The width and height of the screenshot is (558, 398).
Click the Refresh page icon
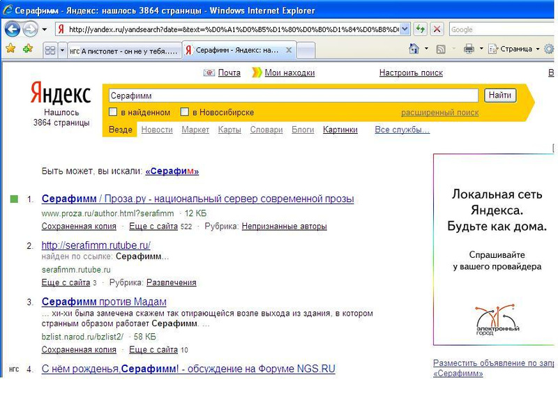click(x=421, y=29)
